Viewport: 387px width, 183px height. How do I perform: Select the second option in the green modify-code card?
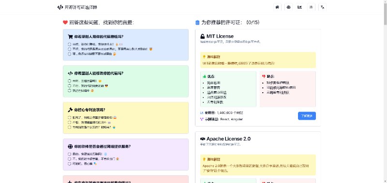point(69,86)
